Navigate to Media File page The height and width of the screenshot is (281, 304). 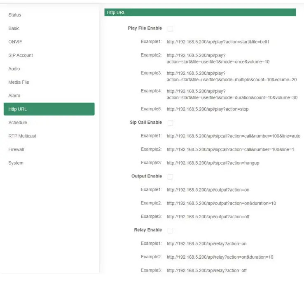click(x=19, y=82)
